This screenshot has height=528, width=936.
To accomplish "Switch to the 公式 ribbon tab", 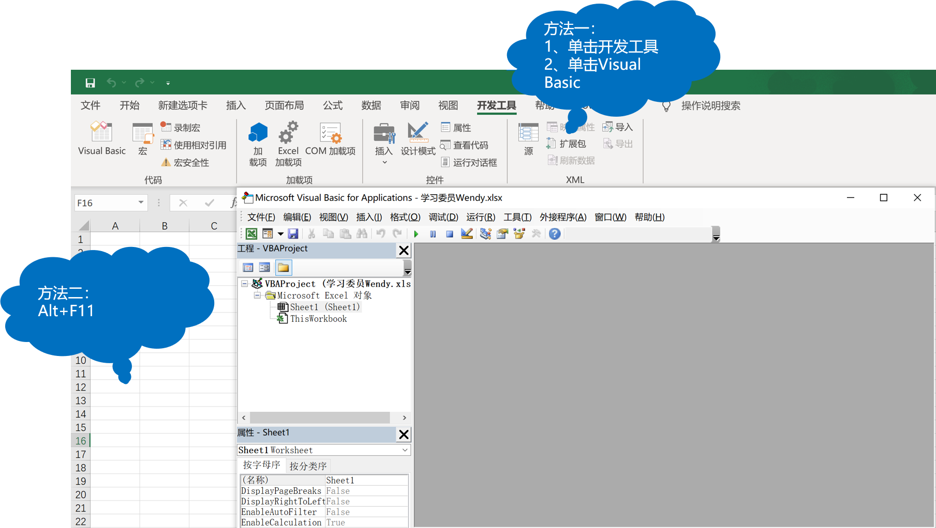I will (x=333, y=105).
